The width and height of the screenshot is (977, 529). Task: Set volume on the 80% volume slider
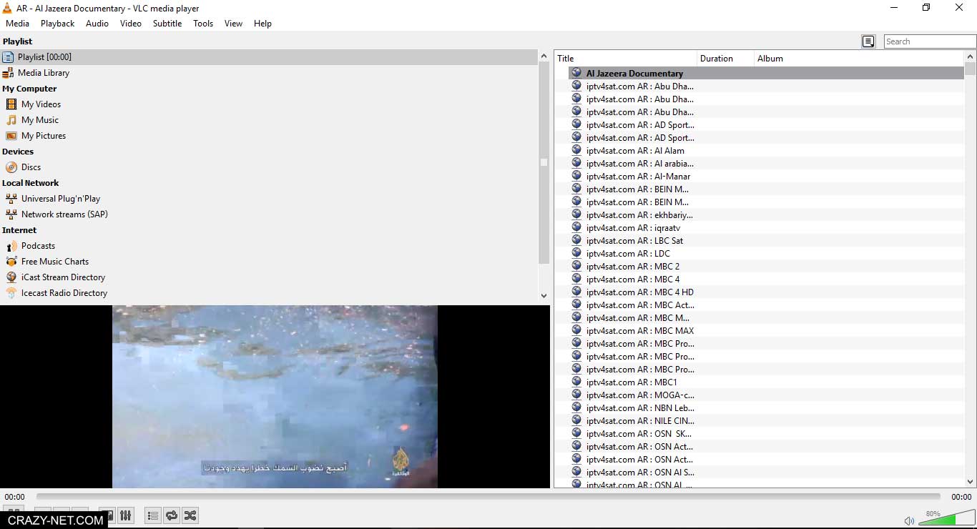(946, 518)
